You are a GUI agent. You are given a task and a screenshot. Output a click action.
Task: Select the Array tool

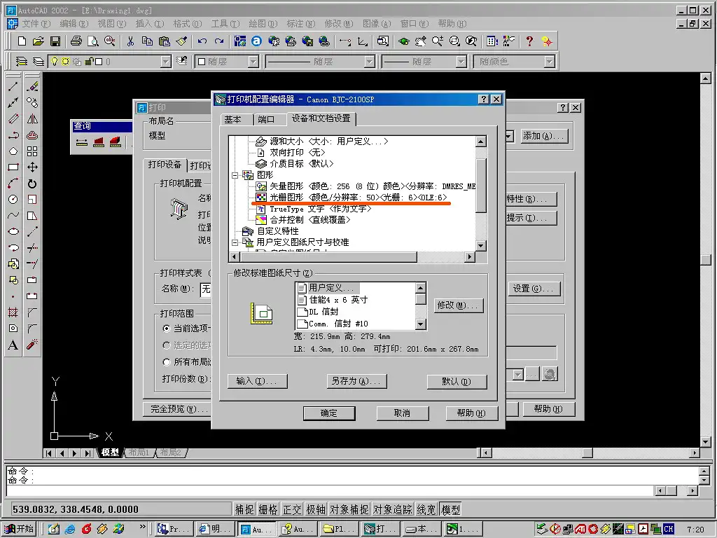pyautogui.click(x=32, y=151)
